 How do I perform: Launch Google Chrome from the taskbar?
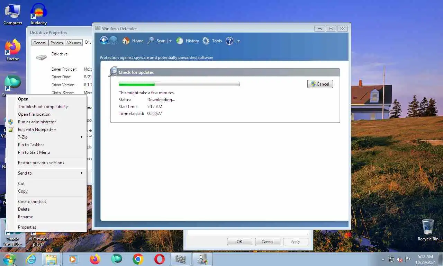click(138, 259)
